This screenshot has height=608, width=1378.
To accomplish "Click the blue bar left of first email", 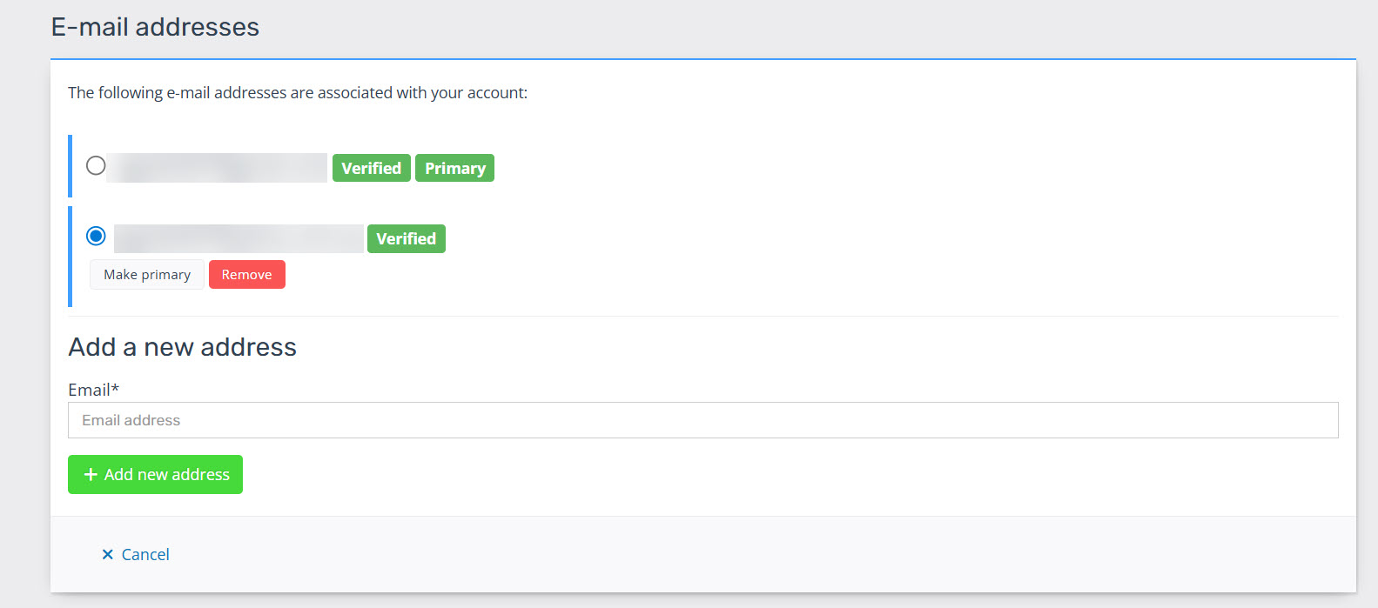I will pyautogui.click(x=70, y=166).
